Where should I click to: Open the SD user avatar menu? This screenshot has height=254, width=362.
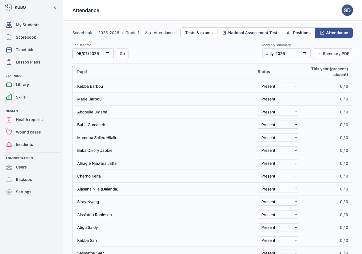(347, 10)
